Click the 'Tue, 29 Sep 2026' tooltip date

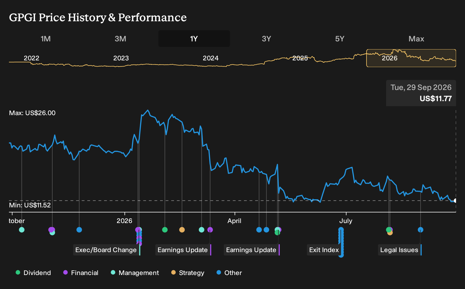pyautogui.click(x=421, y=87)
